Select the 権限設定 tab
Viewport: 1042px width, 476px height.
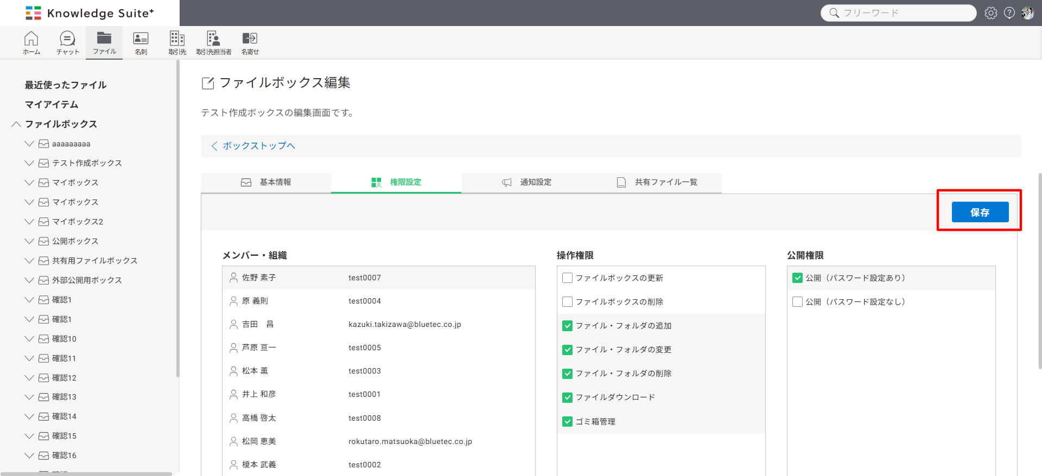tap(396, 183)
